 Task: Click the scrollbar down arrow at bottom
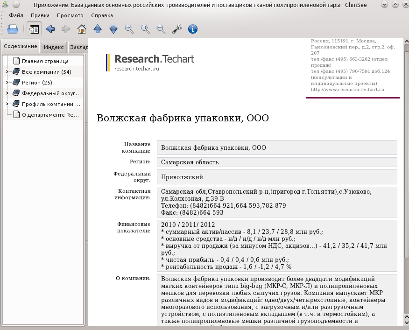coord(406,323)
